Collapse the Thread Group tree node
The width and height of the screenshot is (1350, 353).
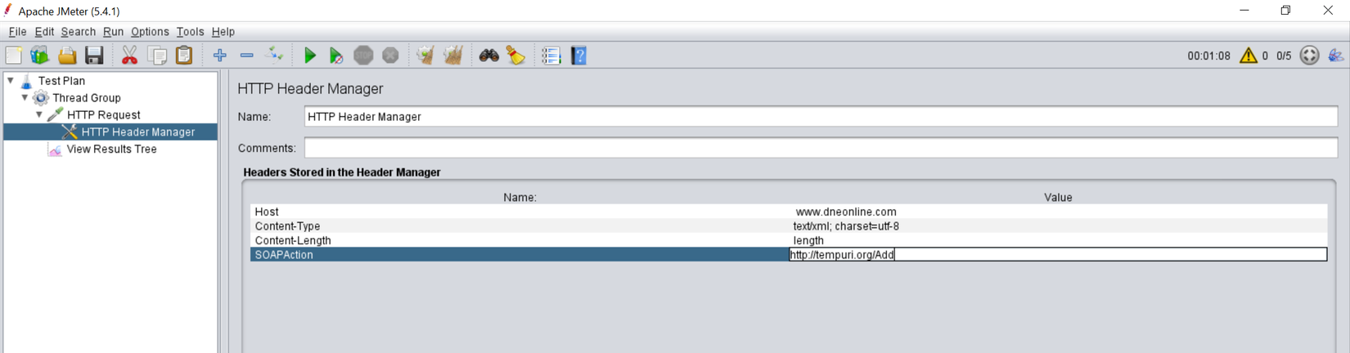click(x=25, y=98)
